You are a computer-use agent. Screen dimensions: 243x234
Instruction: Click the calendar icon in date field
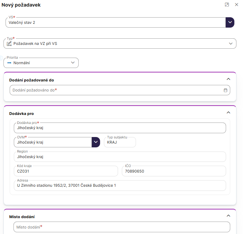tap(225, 90)
